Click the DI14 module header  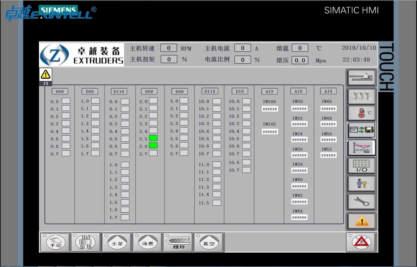210,91
